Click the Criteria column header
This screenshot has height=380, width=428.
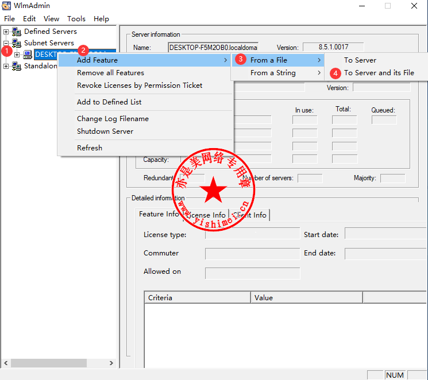point(197,297)
